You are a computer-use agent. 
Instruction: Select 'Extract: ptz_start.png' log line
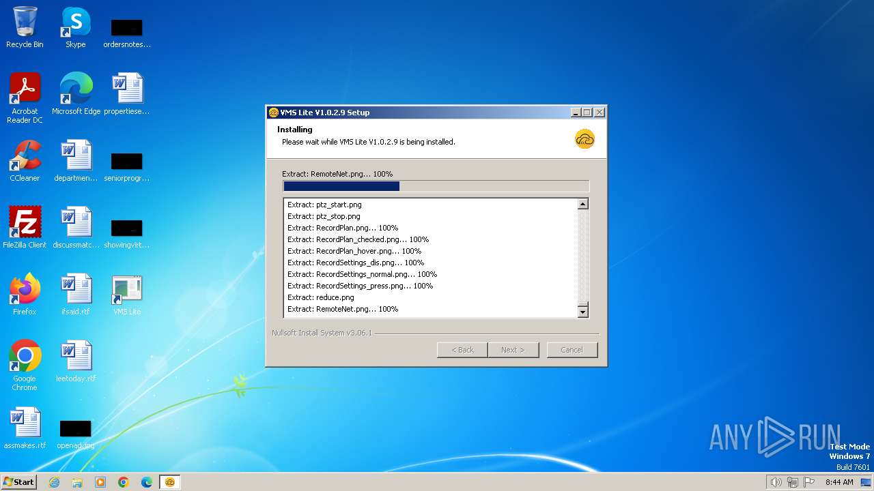click(x=324, y=205)
